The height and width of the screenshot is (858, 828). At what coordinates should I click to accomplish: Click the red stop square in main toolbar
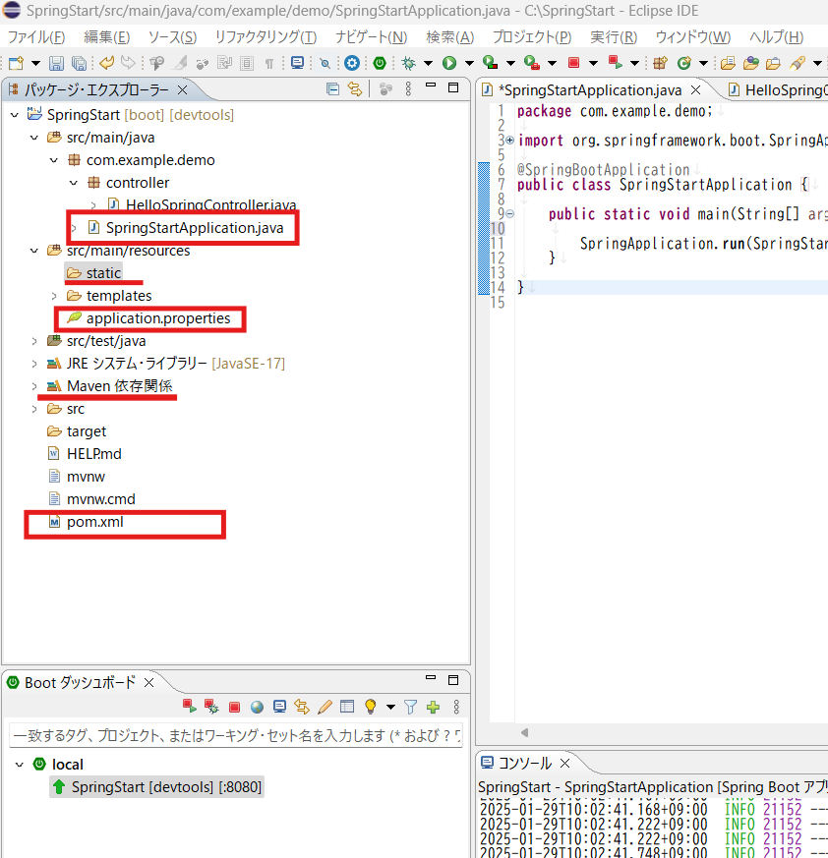573,62
